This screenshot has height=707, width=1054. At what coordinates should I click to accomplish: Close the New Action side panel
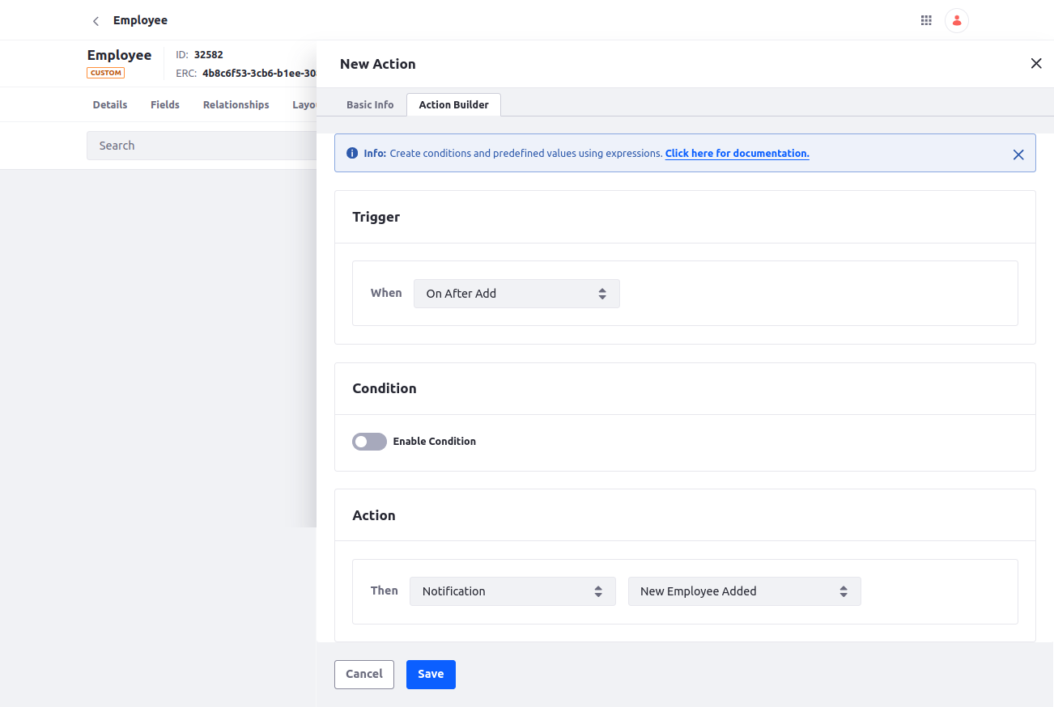1035,64
